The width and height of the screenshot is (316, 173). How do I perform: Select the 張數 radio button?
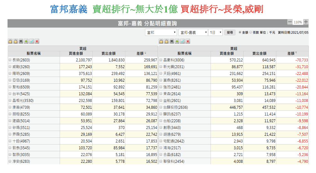coord(251,32)
